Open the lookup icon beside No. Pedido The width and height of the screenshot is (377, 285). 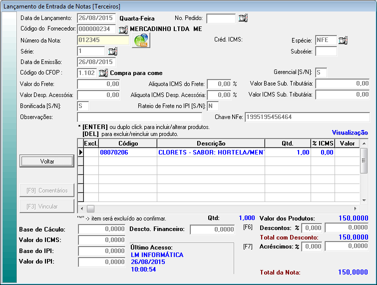(243, 18)
